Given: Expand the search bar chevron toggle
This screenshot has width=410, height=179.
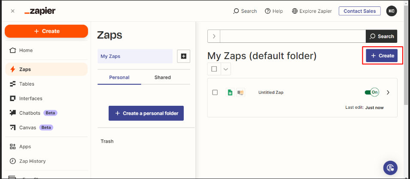Looking at the screenshot, I should click(214, 36).
